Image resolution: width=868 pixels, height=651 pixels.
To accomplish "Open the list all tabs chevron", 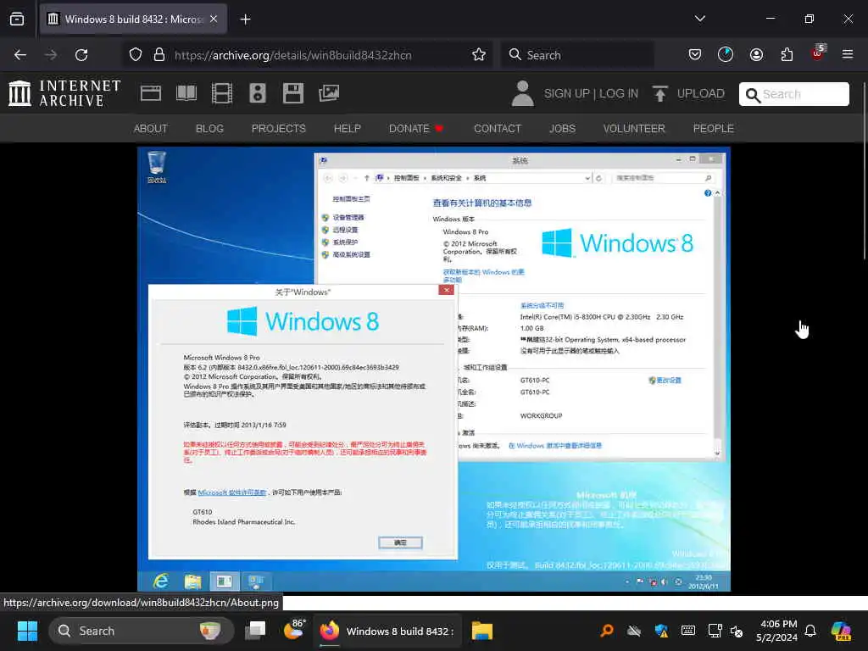I will point(699,19).
